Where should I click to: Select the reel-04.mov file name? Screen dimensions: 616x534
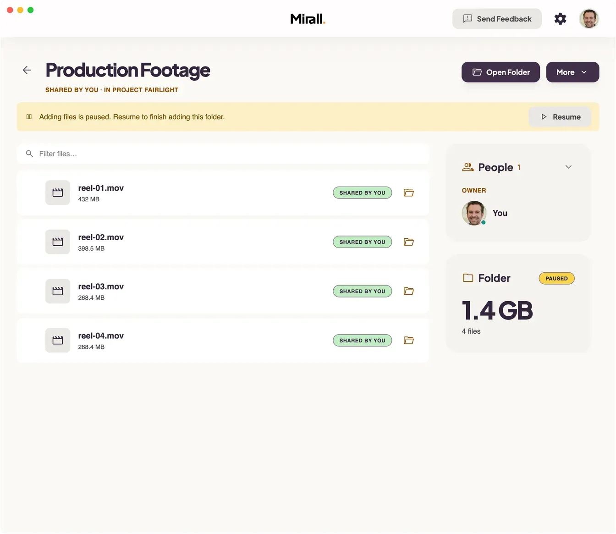coord(101,336)
